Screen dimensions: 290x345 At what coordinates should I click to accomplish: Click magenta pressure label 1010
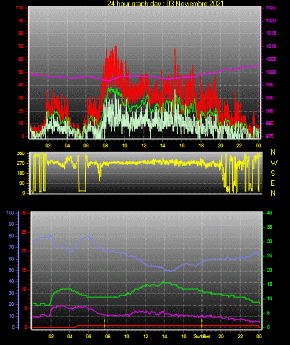point(271,46)
